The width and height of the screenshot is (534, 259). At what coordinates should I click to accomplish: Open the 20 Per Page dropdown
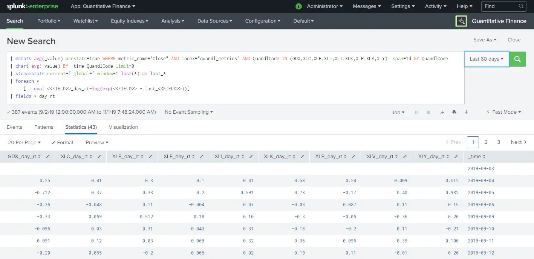pos(24,142)
